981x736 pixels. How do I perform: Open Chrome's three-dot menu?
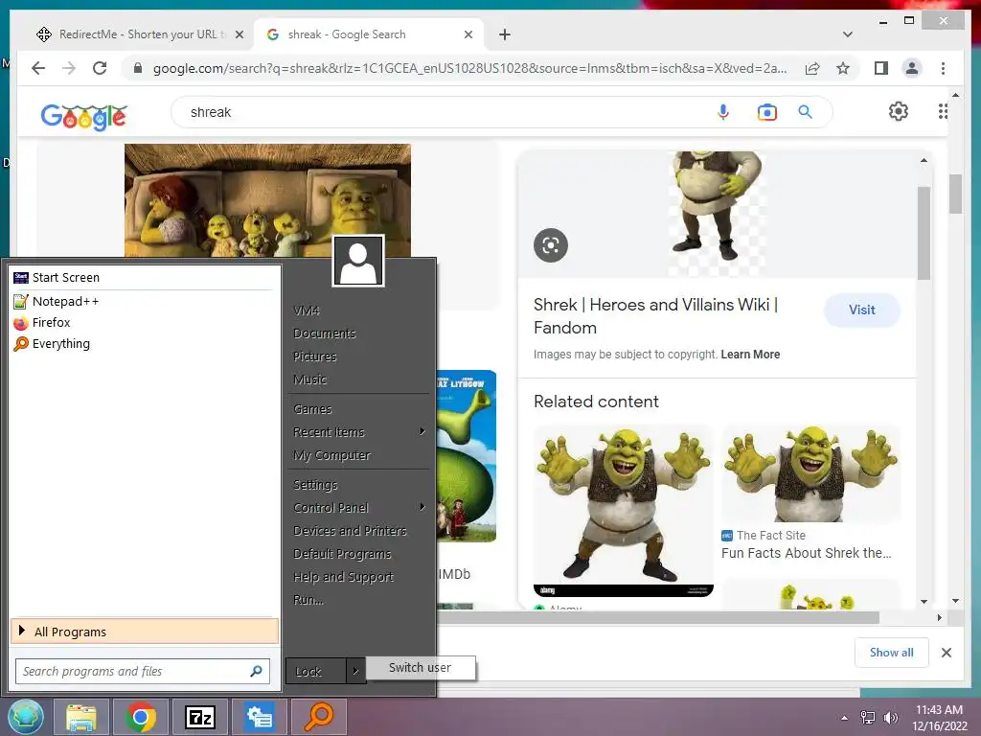point(943,68)
